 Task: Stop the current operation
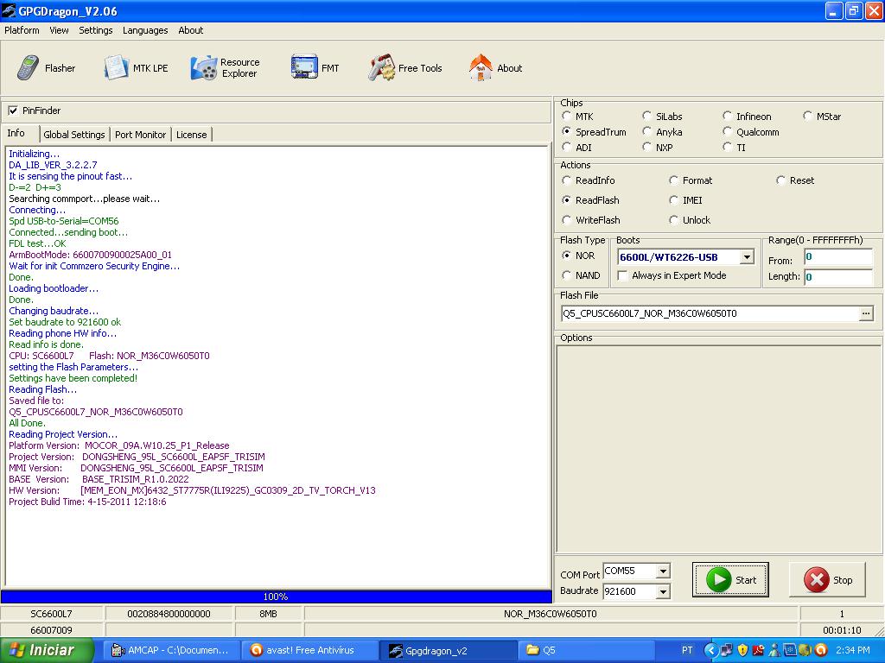(827, 579)
